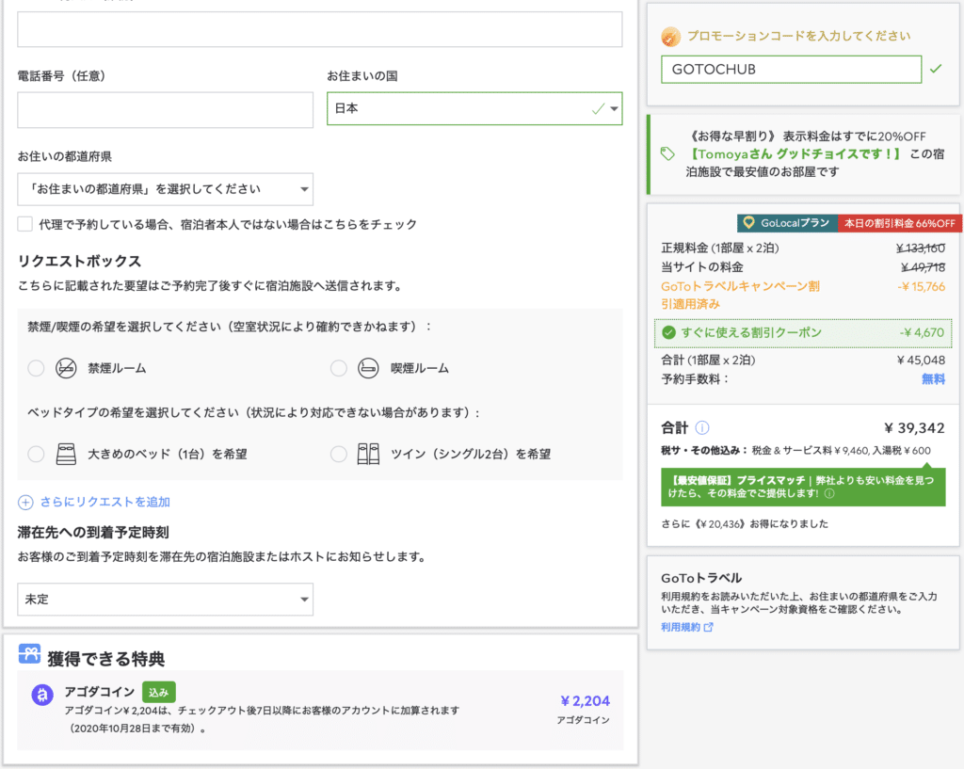Viewport: 964px width, 769px height.
Task: Click the 電話番号 phone number input field
Action: [x=165, y=110]
